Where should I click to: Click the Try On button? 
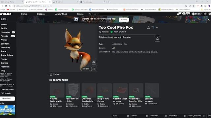coord(86,69)
